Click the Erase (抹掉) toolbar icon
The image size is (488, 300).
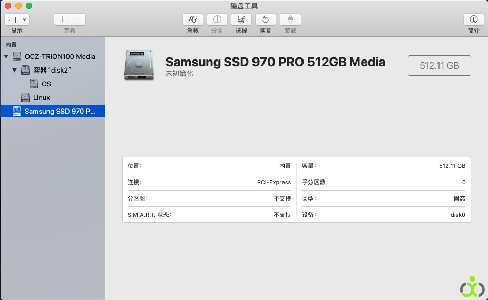pyautogui.click(x=241, y=19)
